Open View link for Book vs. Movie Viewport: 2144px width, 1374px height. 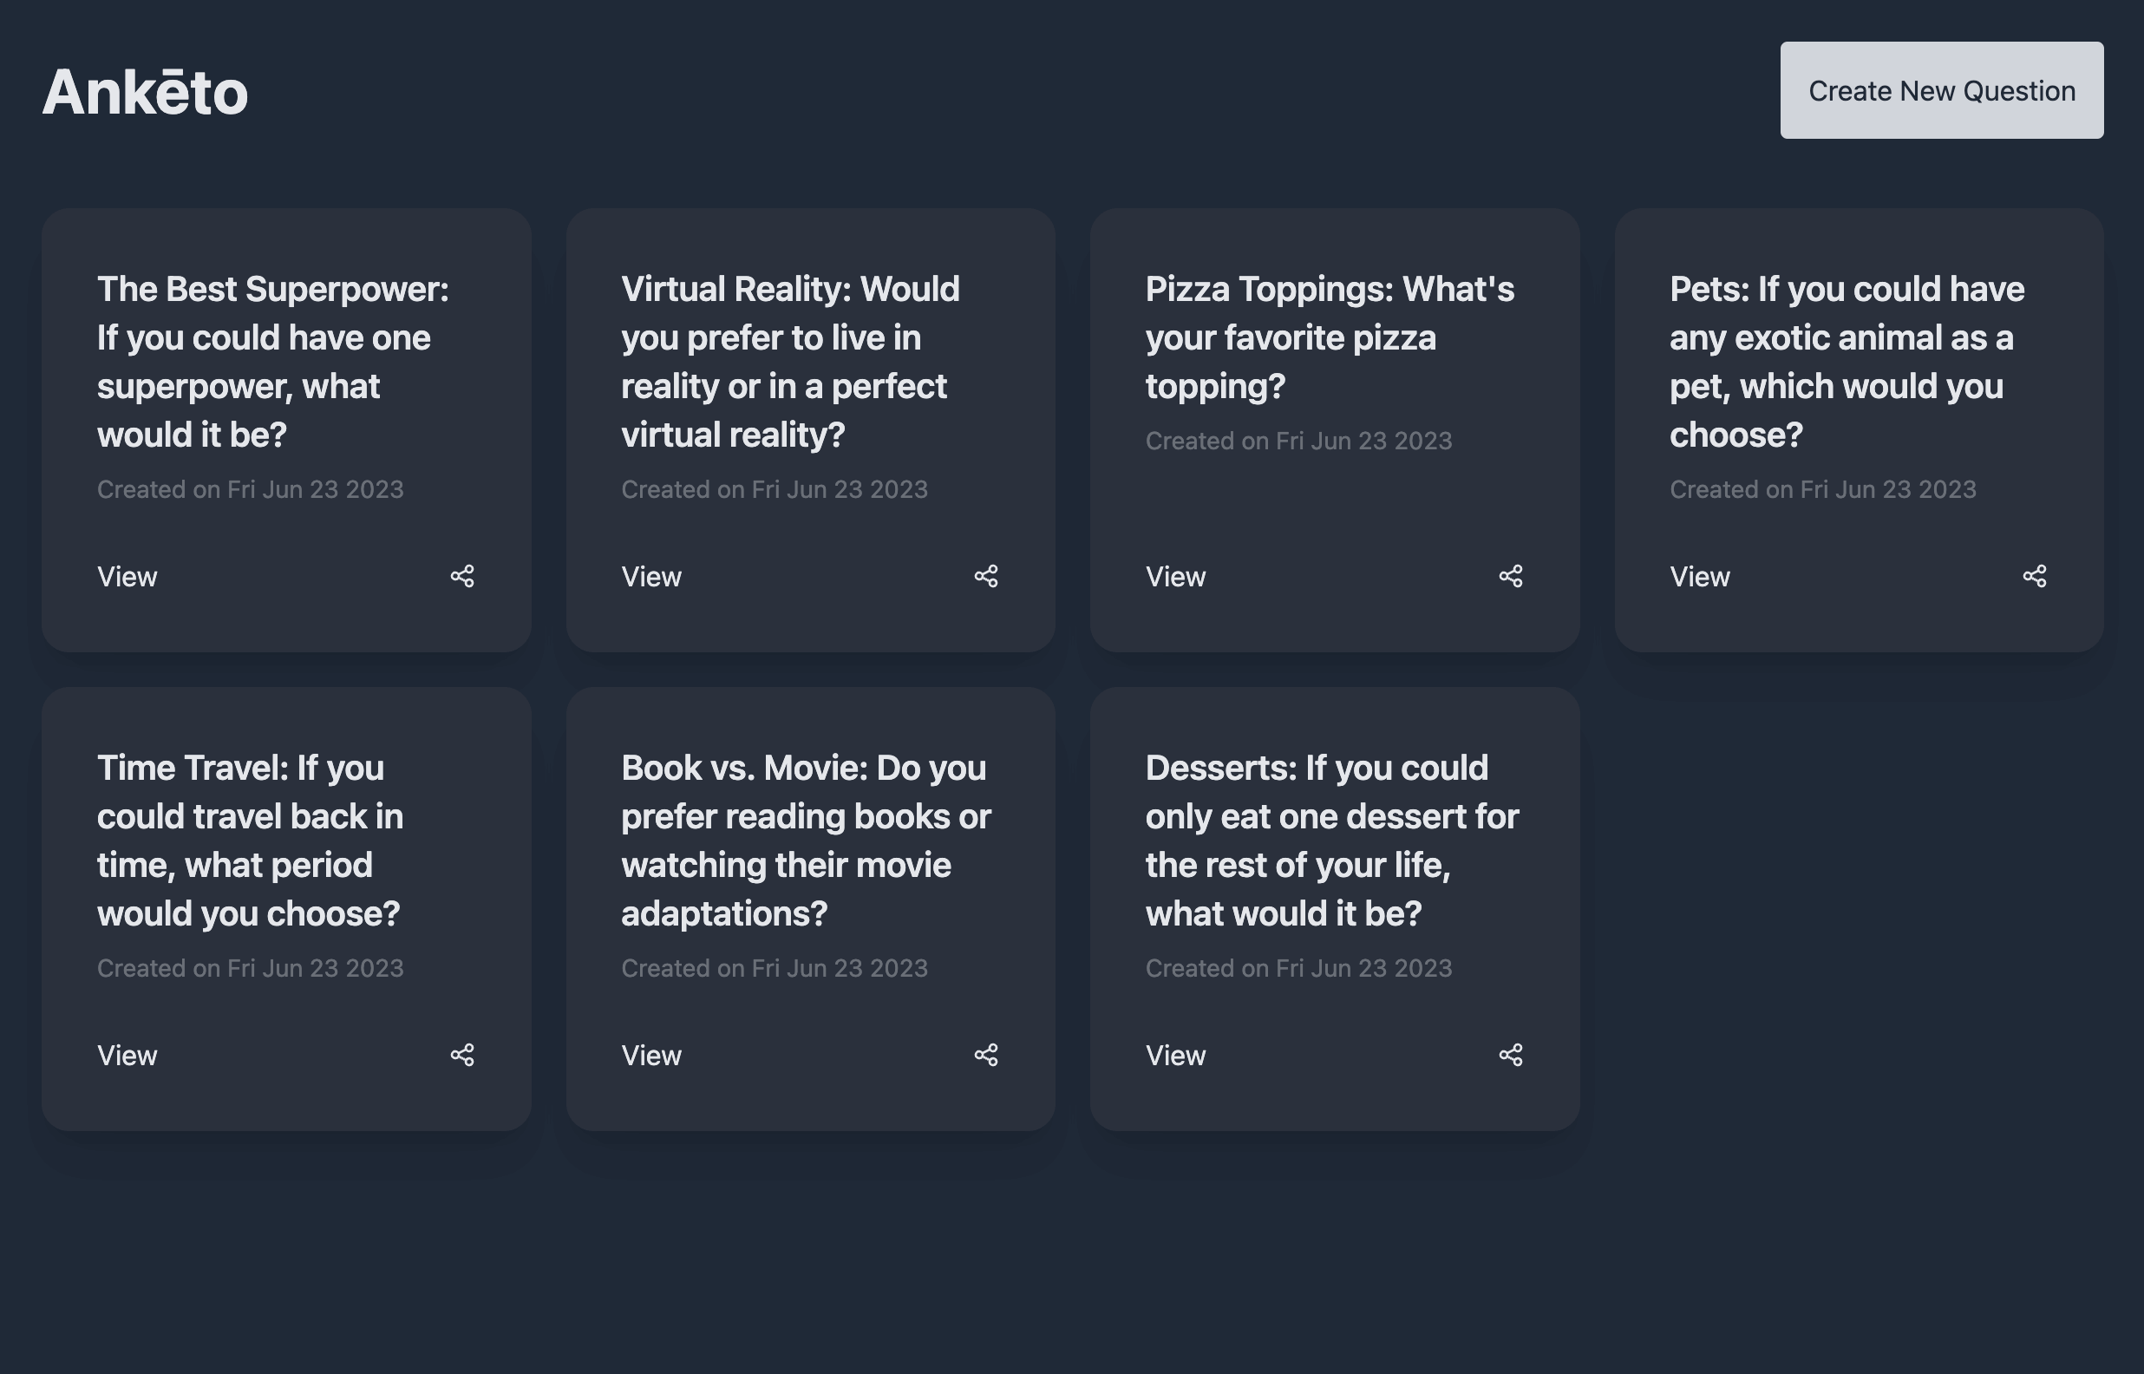pyautogui.click(x=651, y=1057)
